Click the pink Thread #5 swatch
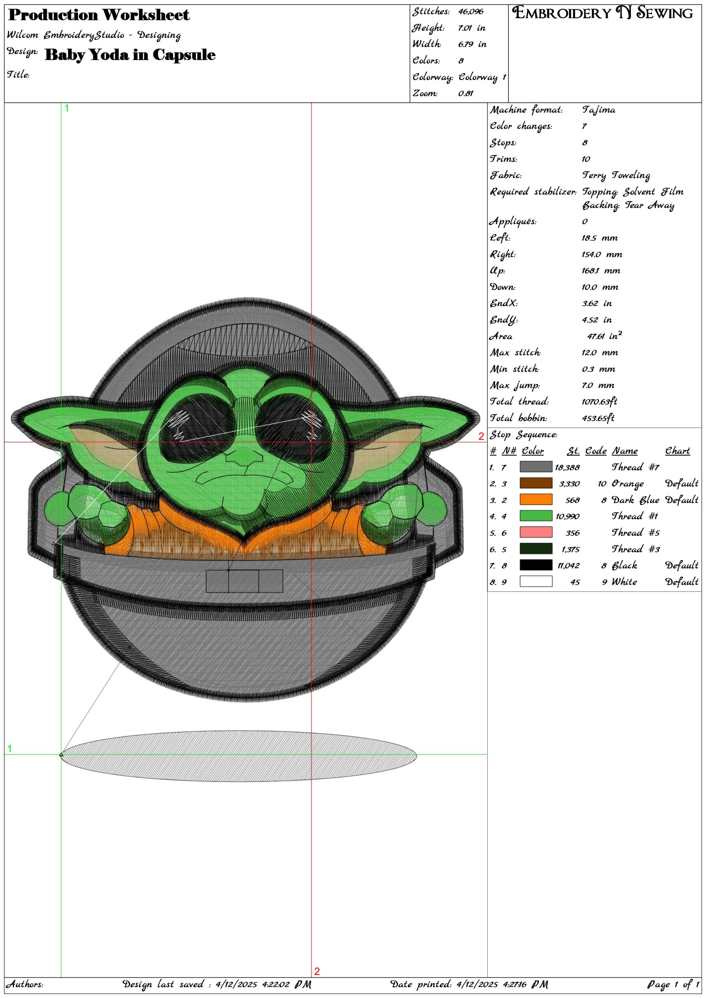The height and width of the screenshot is (998, 706). pyautogui.click(x=536, y=532)
